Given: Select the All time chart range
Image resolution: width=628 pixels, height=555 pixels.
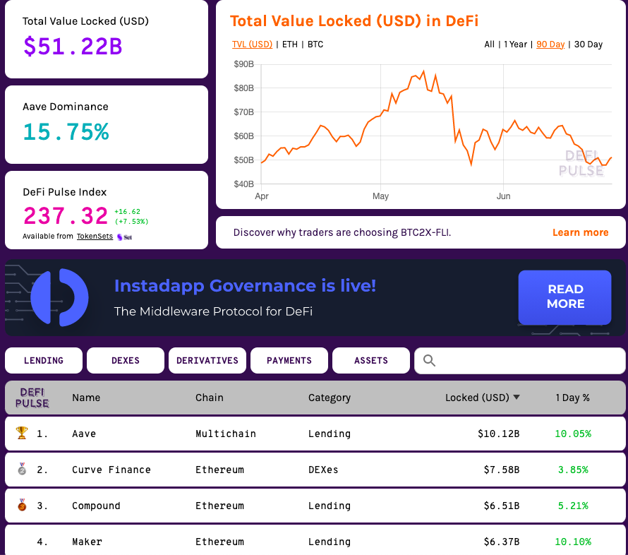Looking at the screenshot, I should point(490,44).
